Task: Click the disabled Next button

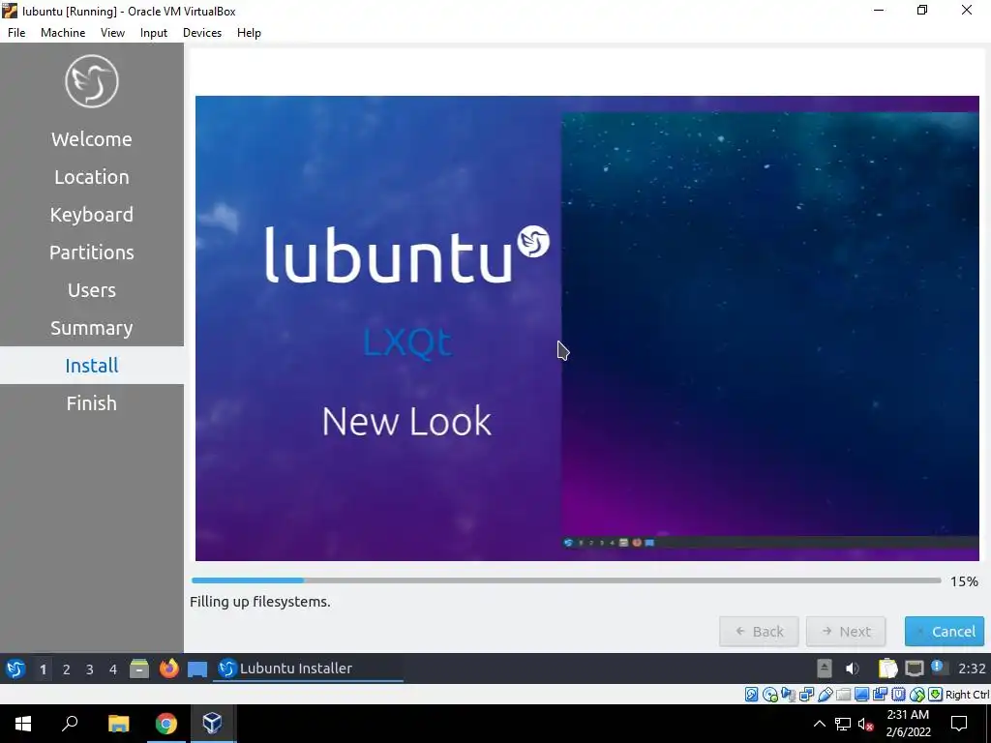Action: coord(846,631)
